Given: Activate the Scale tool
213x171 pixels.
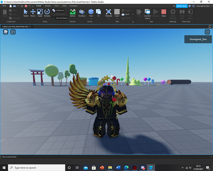Looking at the screenshot, I should click(40, 13).
